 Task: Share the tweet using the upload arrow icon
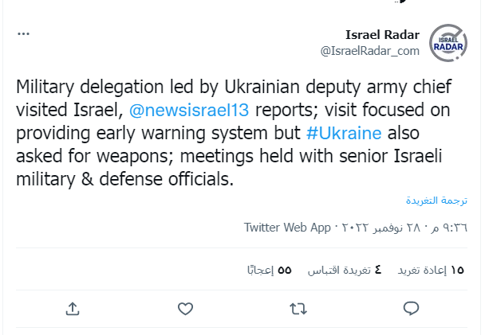pyautogui.click(x=72, y=308)
